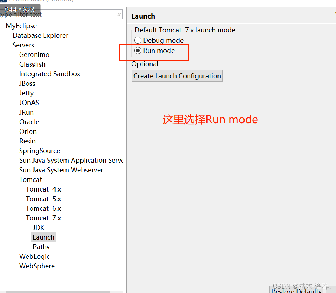Open the Jetty server preferences
The image size is (336, 293).
coord(26,93)
